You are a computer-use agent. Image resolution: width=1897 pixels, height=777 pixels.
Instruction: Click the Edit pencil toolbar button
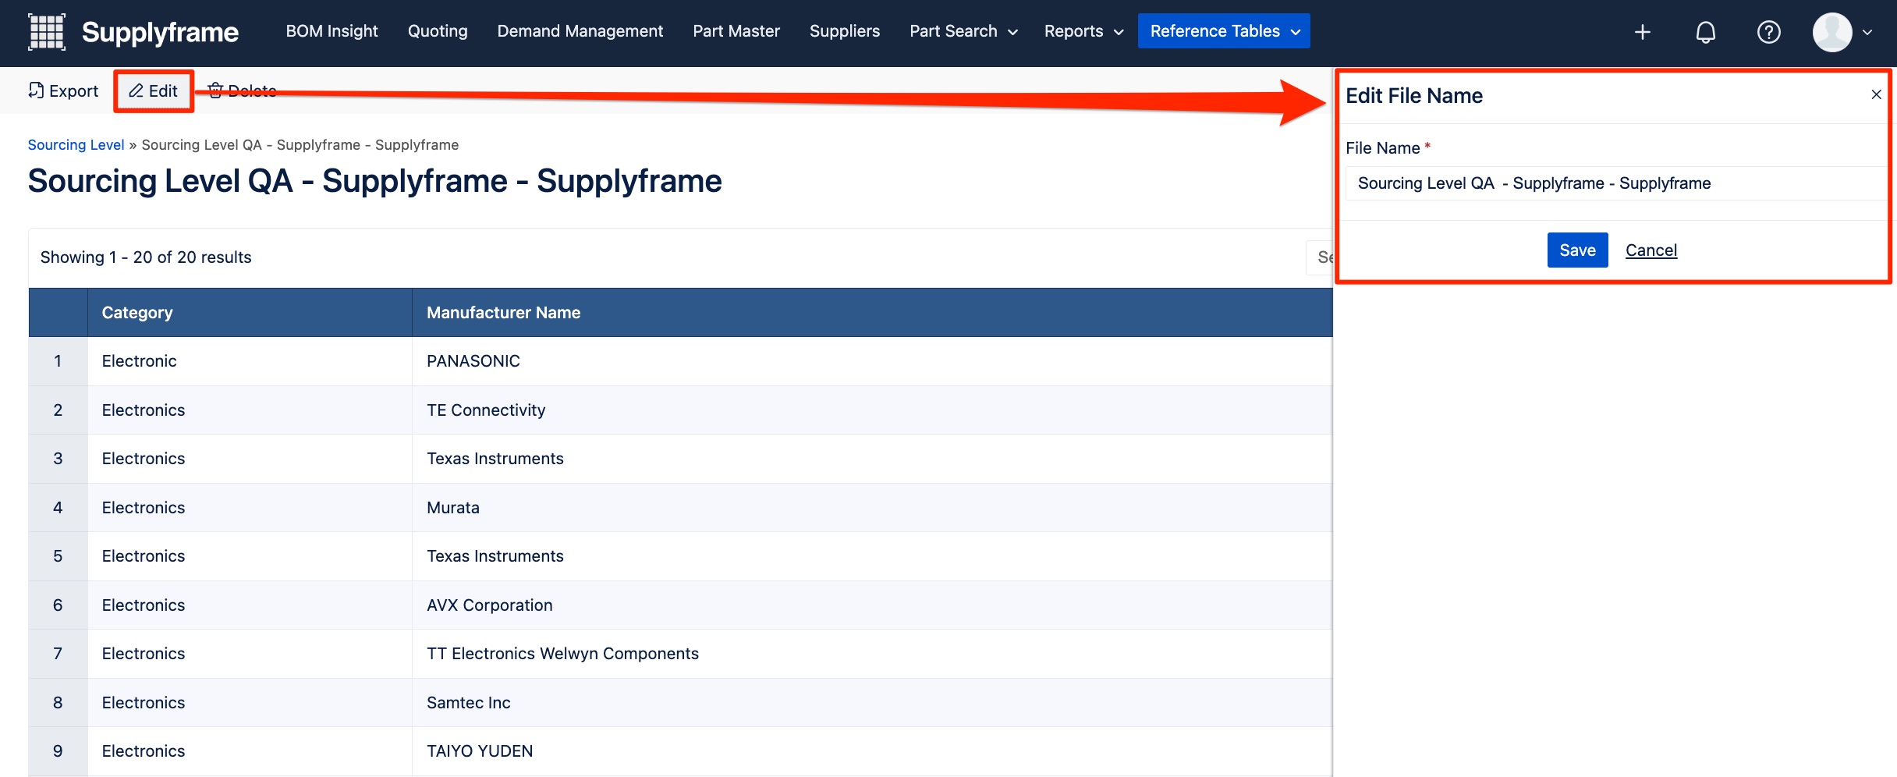[x=153, y=90]
